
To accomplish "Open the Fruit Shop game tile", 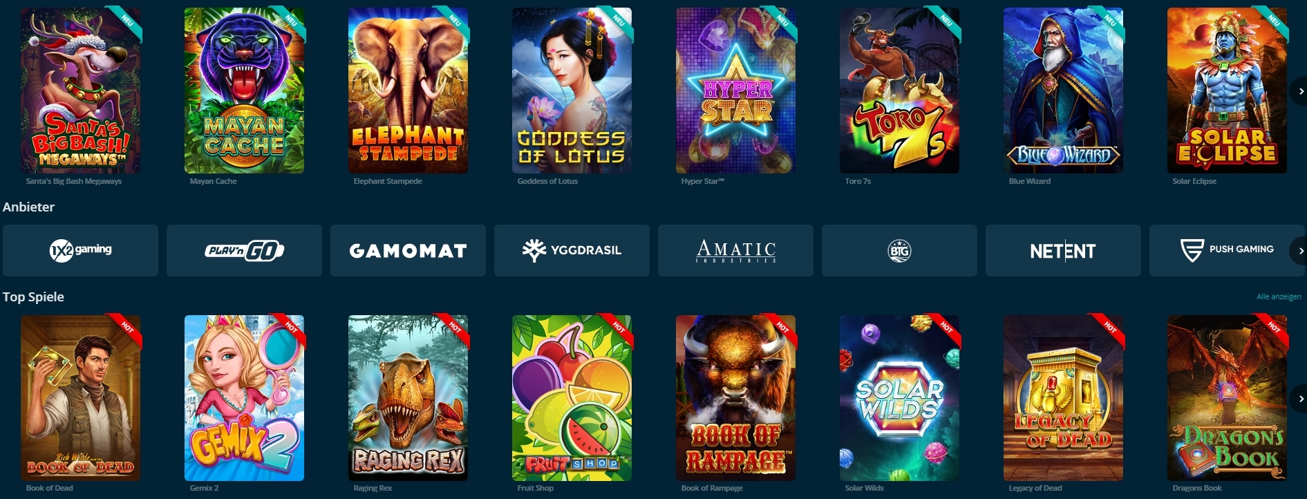I will tap(572, 398).
